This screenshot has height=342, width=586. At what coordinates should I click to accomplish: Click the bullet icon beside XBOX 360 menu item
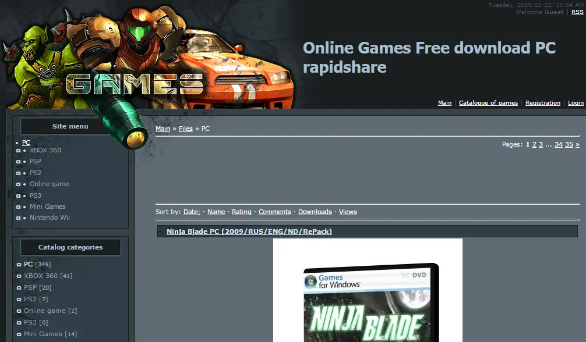point(18,151)
